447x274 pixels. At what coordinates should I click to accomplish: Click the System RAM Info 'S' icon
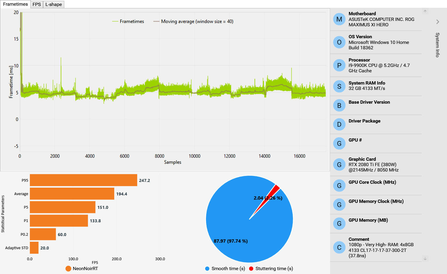click(339, 86)
